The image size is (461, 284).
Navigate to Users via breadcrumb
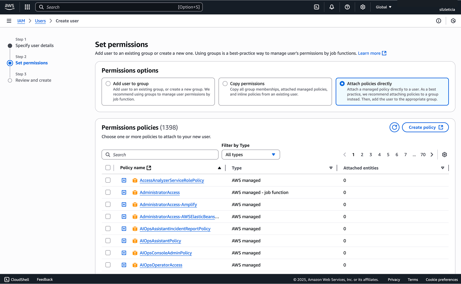click(x=40, y=21)
